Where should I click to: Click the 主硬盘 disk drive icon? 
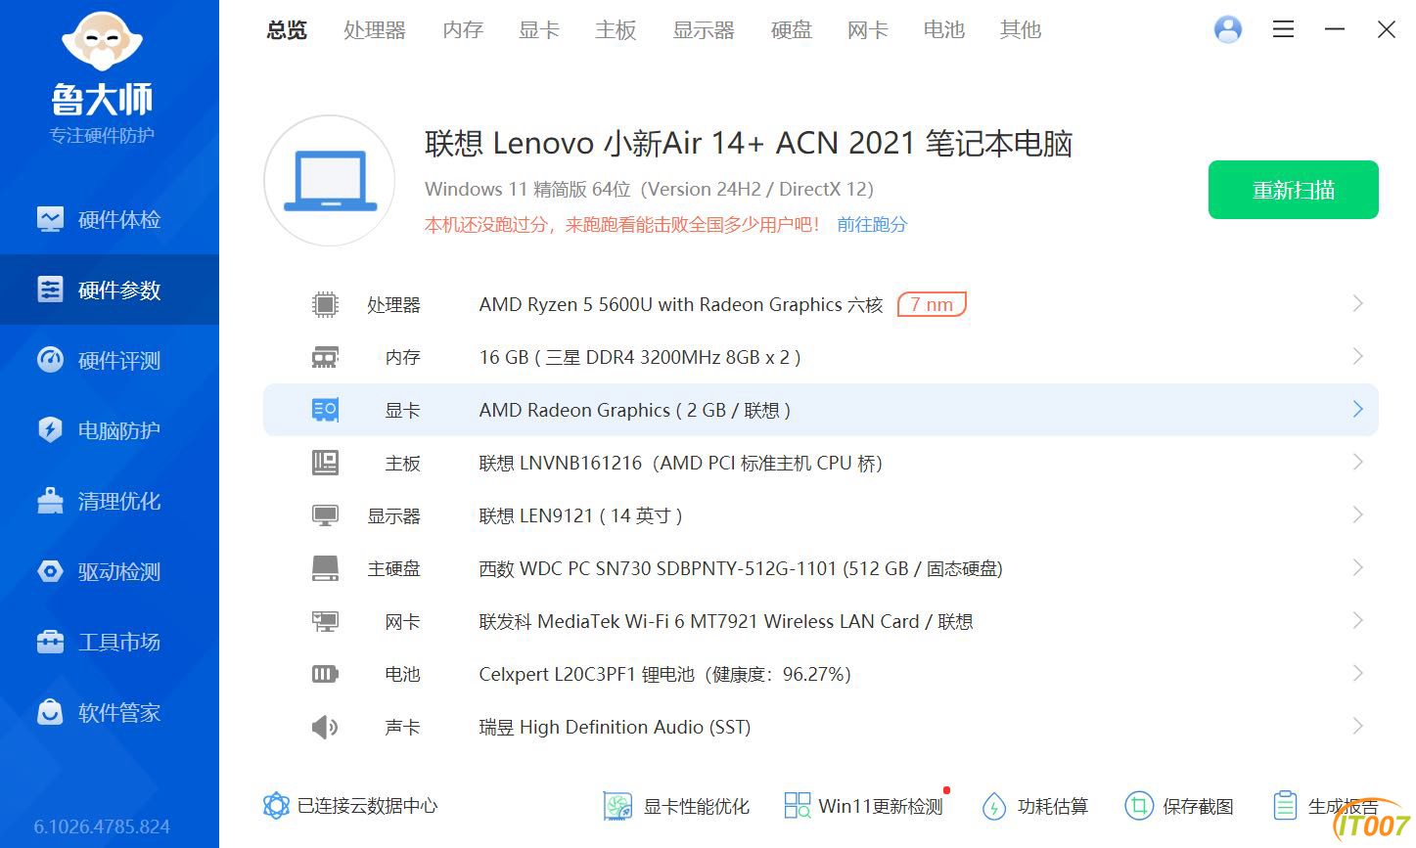[x=325, y=568]
